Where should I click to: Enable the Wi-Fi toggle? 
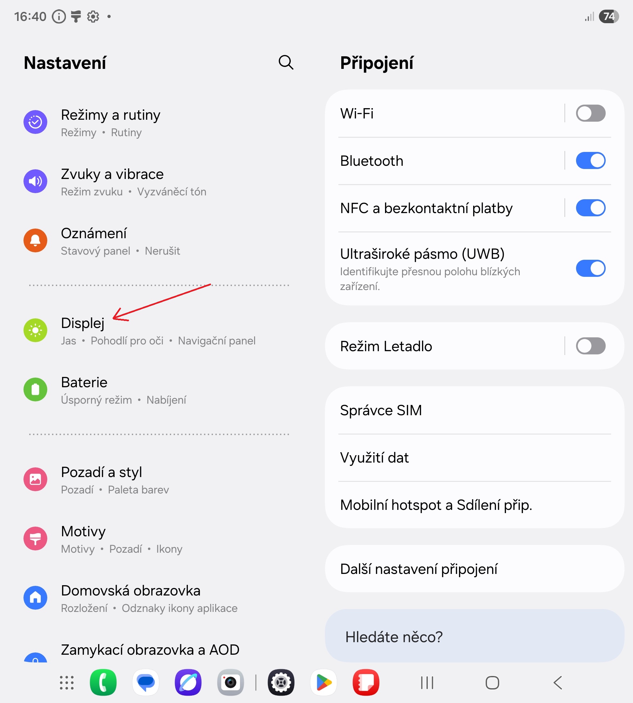(x=591, y=113)
